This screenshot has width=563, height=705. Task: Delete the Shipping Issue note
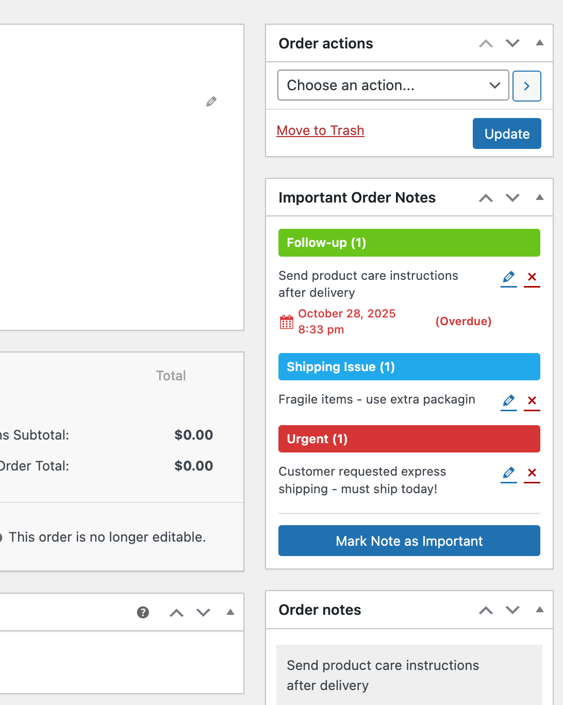[x=532, y=400]
